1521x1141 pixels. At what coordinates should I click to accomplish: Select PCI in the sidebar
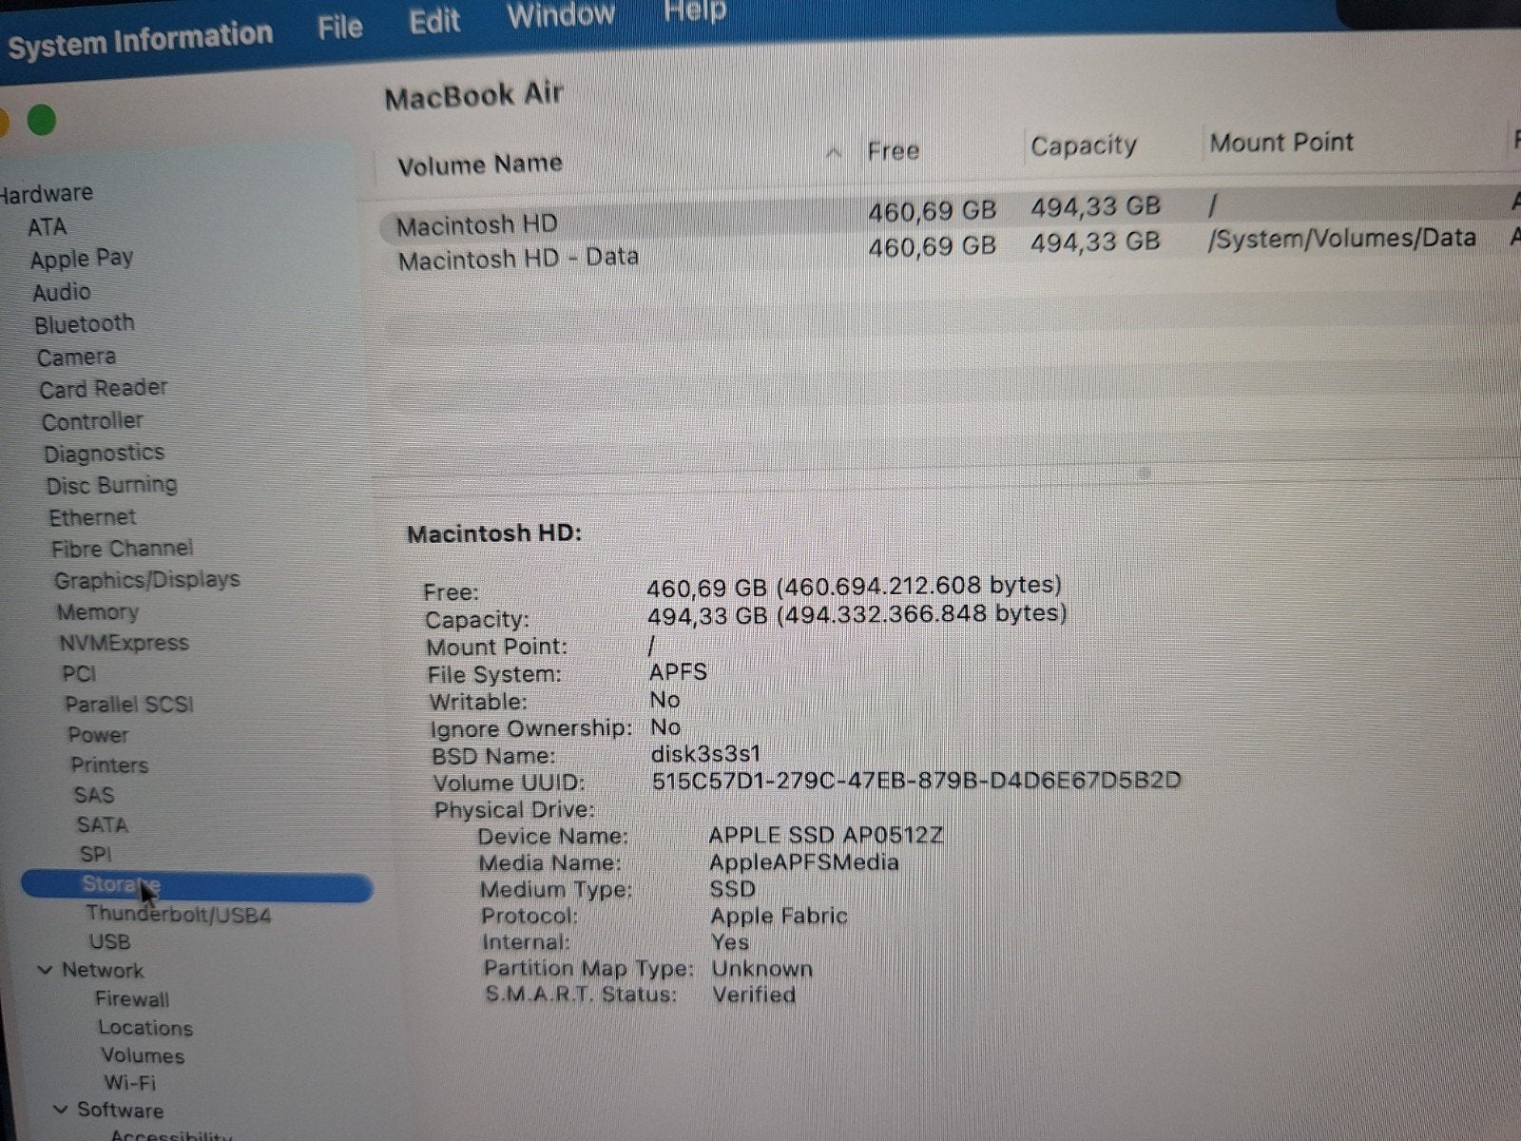coord(79,674)
